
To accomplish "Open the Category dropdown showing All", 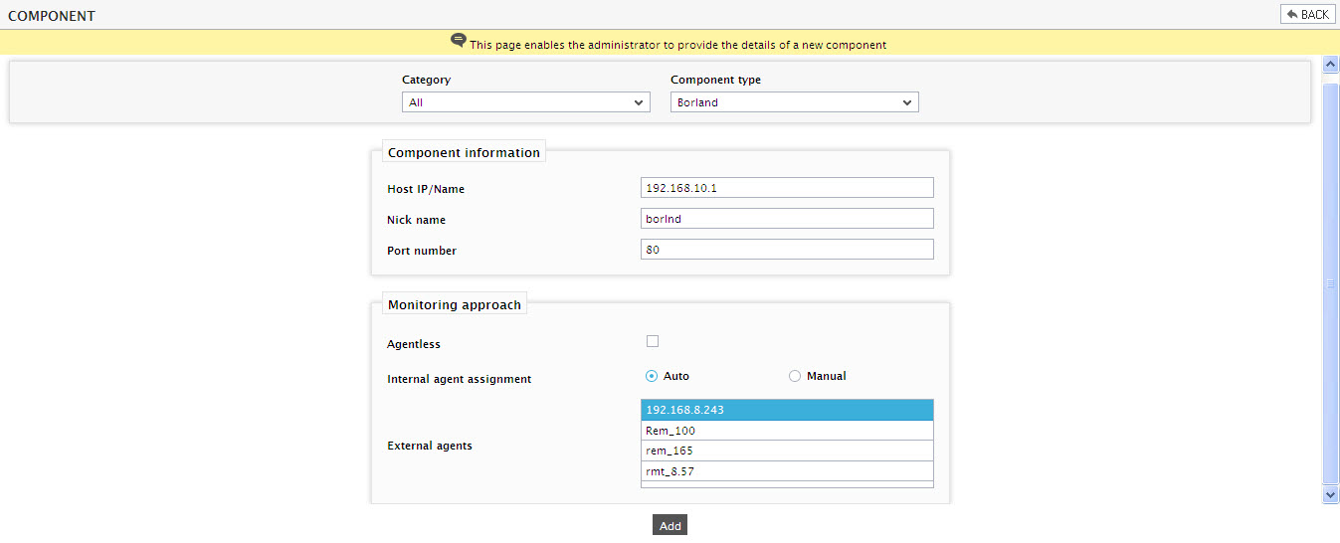I will 525,102.
